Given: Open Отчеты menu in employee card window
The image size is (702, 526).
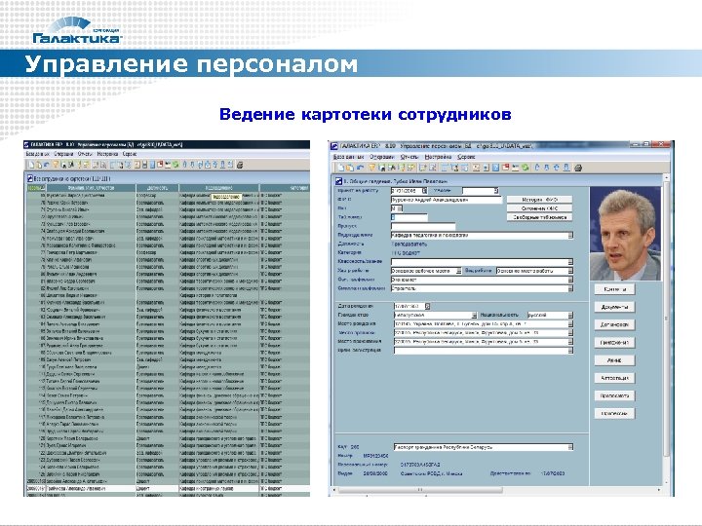Looking at the screenshot, I should [409, 157].
